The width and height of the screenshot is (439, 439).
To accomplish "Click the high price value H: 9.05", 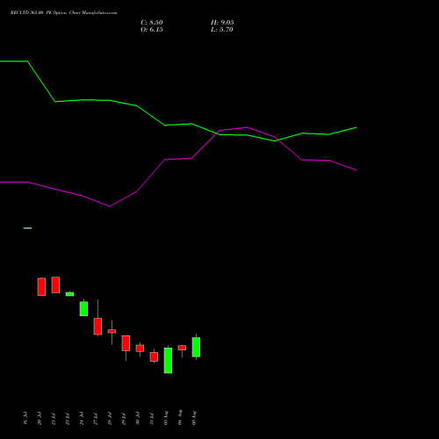I will pos(222,23).
